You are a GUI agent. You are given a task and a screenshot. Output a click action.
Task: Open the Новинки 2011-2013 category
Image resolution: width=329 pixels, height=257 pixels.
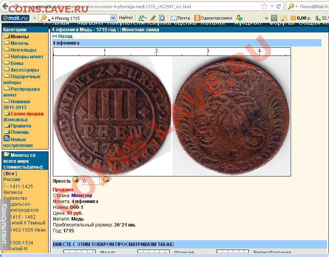point(17,104)
